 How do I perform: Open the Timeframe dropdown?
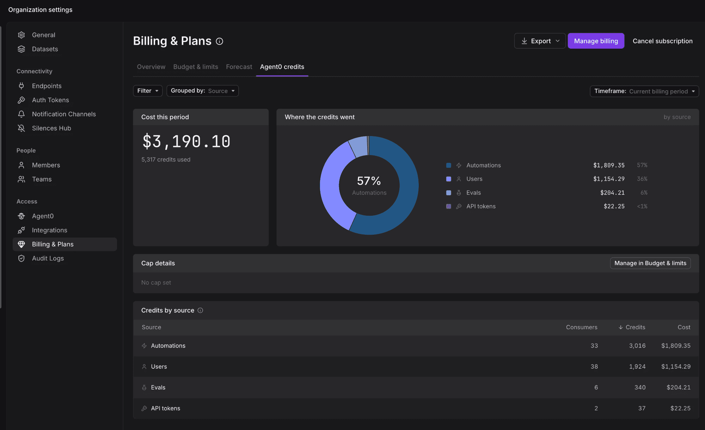point(644,91)
